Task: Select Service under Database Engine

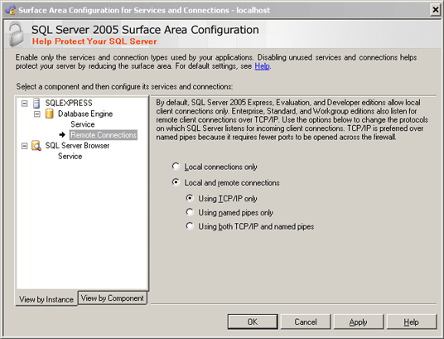Action: click(x=83, y=124)
